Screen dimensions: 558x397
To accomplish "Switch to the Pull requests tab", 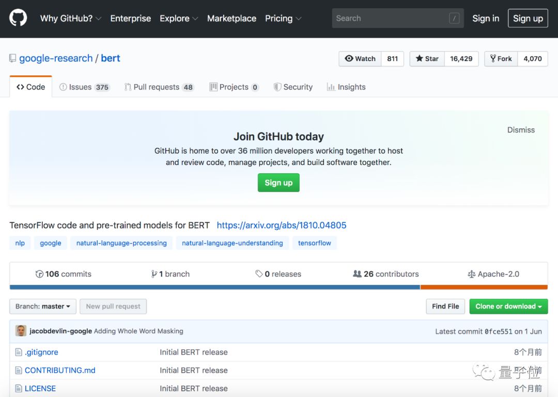I will (x=159, y=87).
